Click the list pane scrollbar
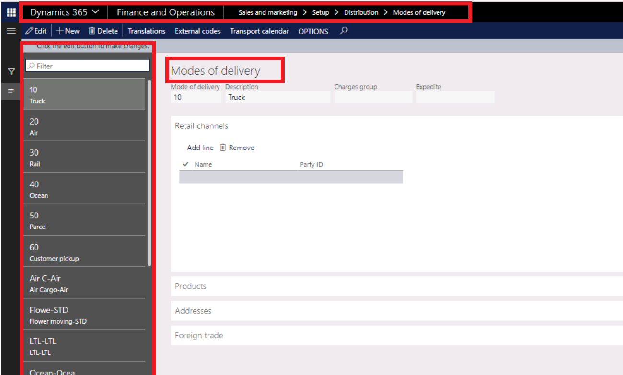The height and width of the screenshot is (375, 623). click(x=149, y=172)
